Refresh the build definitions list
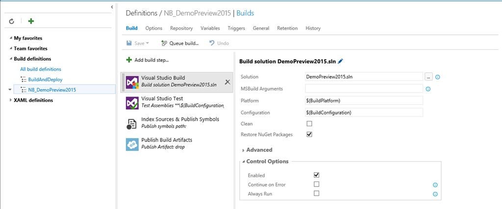 pyautogui.click(x=12, y=22)
